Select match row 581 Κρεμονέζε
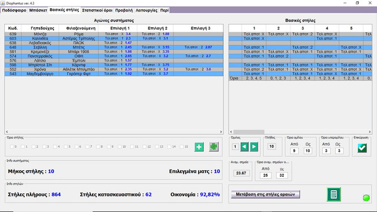 tap(114, 52)
